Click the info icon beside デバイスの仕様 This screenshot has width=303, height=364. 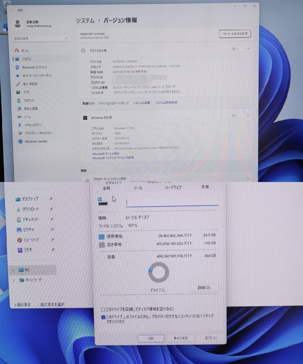pos(83,51)
